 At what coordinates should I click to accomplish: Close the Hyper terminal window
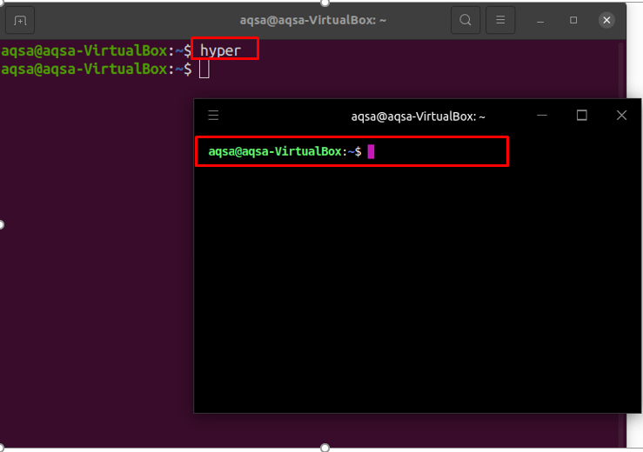(621, 115)
